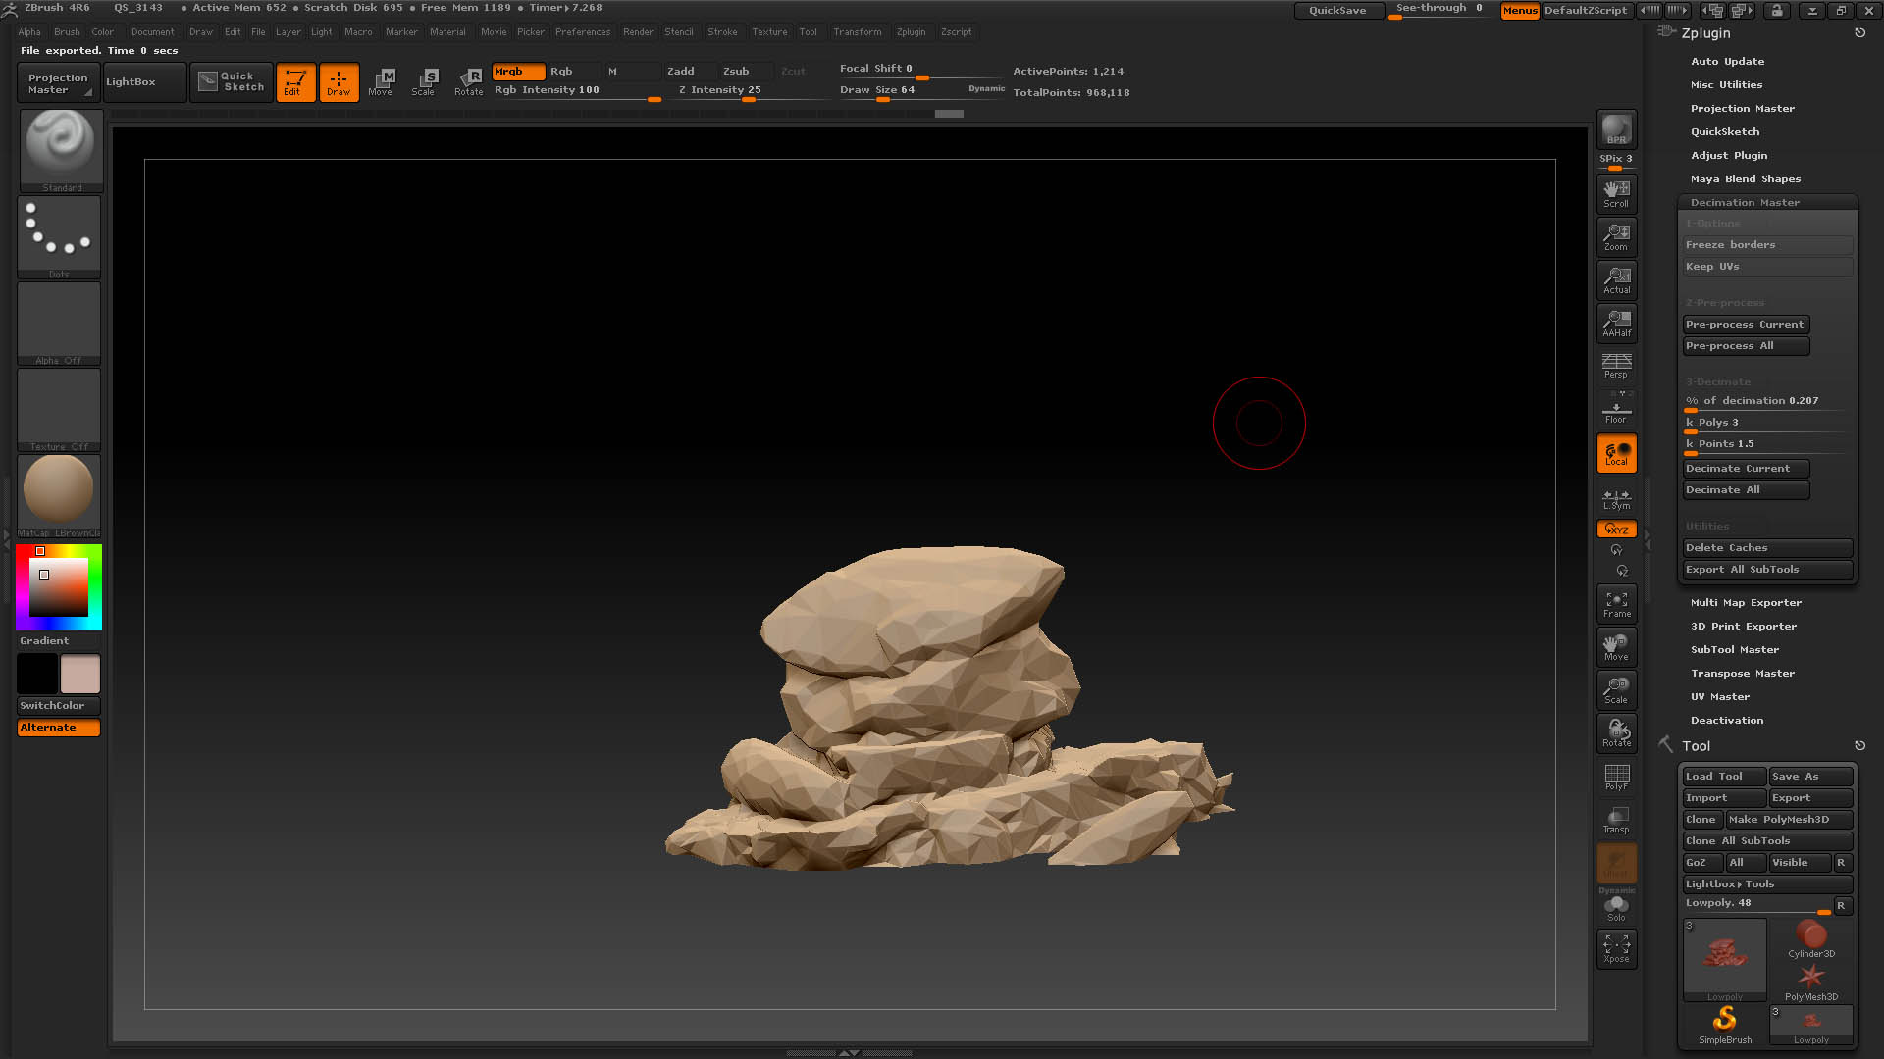Open the Standard brush thumbnail
This screenshot has height=1059, width=1884.
point(61,150)
